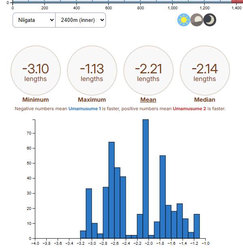The image size is (243, 250).
Task: Click the tallest histogram bar above -2.0
Action: 146,179
